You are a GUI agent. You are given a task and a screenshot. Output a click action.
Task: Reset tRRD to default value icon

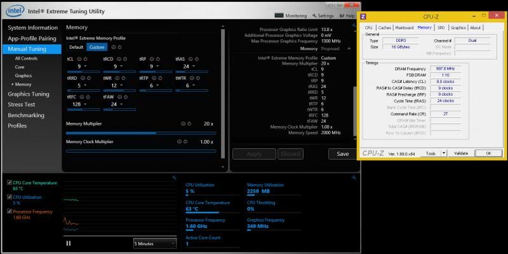pos(89,78)
